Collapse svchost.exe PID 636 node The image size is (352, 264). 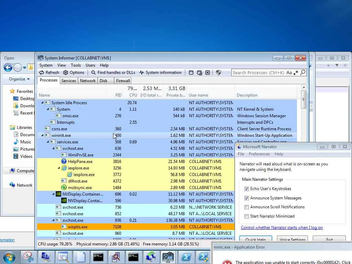pos(53,148)
